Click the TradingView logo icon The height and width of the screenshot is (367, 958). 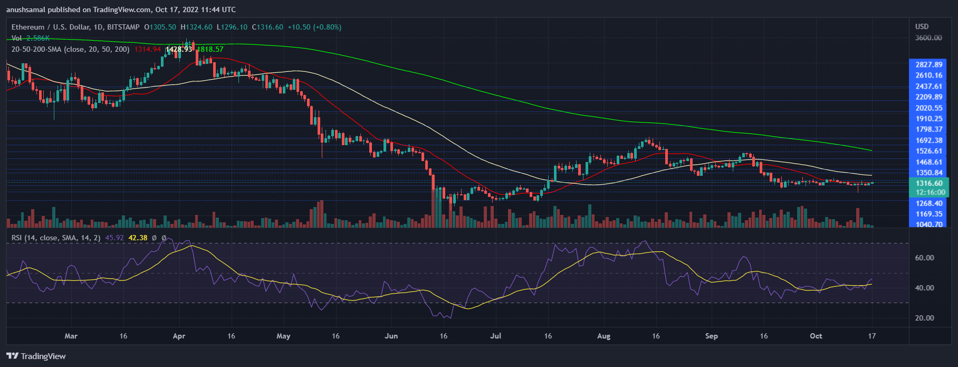[12, 356]
